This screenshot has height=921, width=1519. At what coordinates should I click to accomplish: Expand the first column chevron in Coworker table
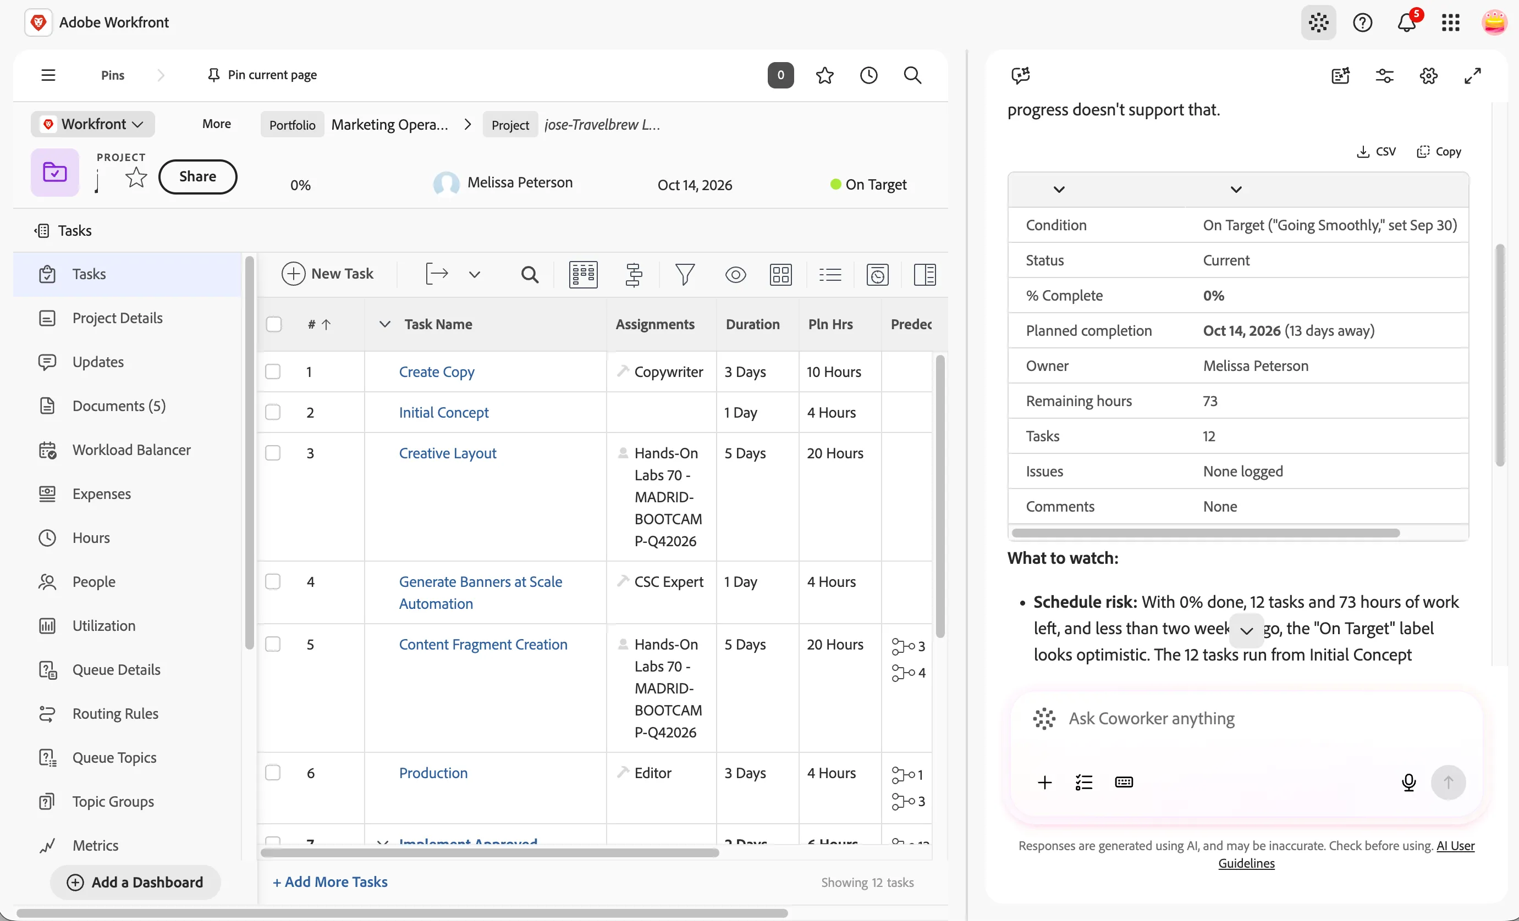coord(1059,189)
